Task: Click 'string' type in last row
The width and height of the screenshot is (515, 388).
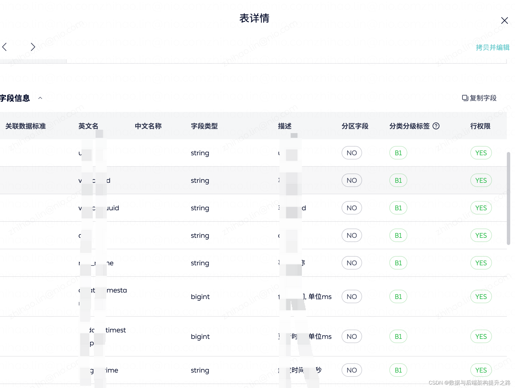Action: click(x=200, y=371)
